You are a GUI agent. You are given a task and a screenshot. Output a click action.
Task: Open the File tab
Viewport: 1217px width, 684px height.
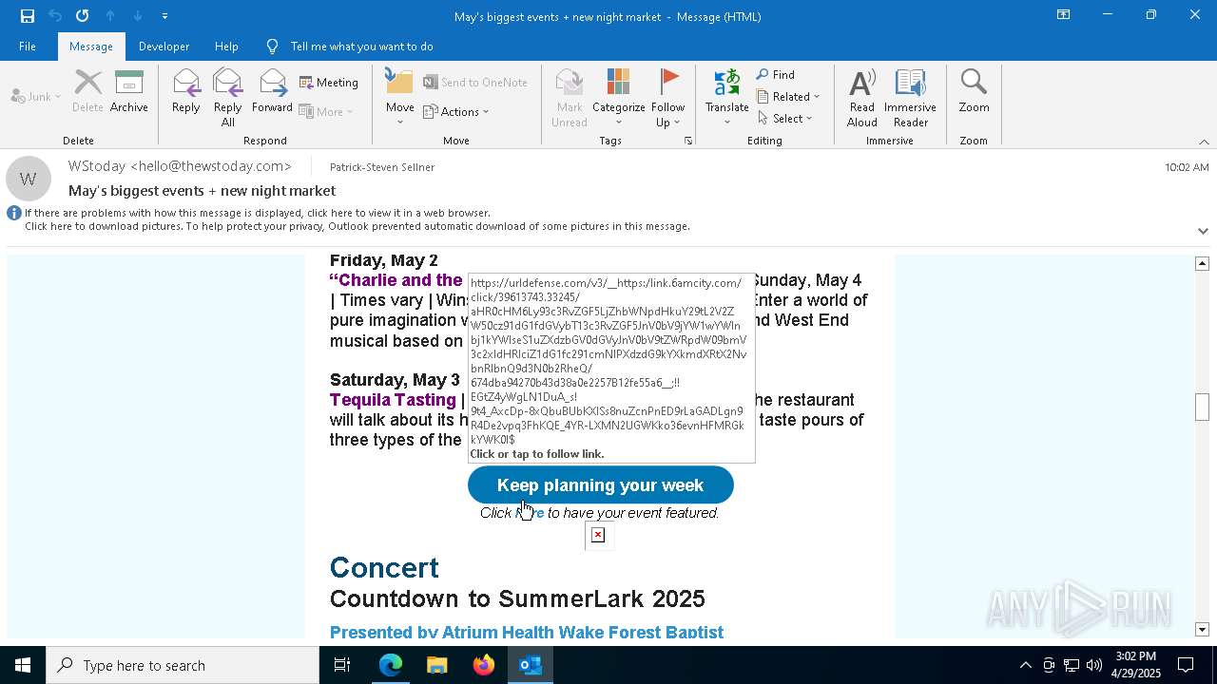tap(28, 47)
